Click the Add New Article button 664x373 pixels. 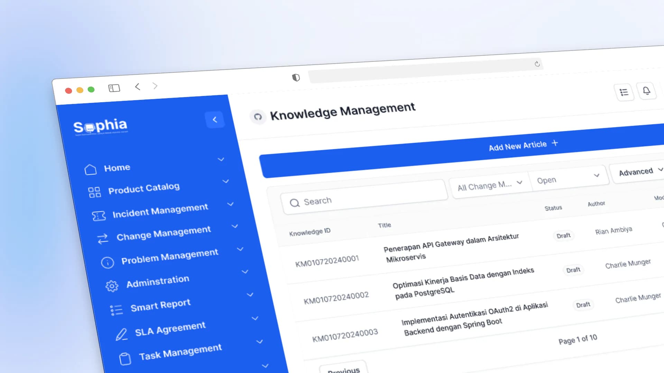click(x=463, y=151)
